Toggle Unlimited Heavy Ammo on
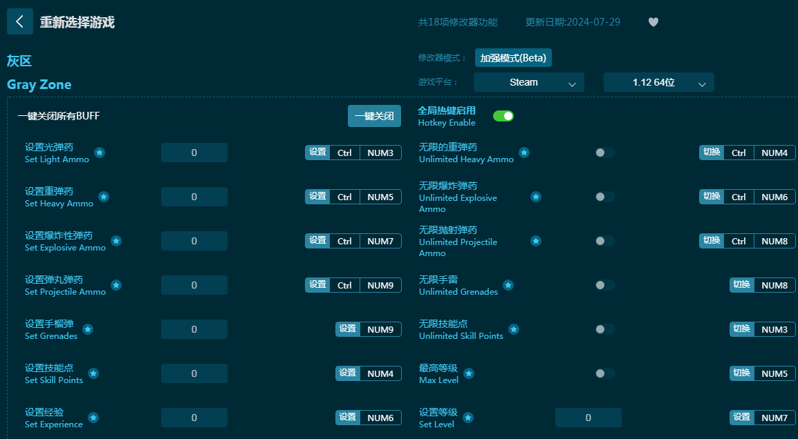The height and width of the screenshot is (439, 798). [605, 153]
